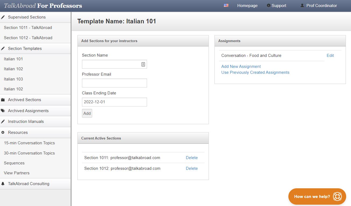Click the Support icon in header
This screenshot has width=351, height=206.
point(268,6)
